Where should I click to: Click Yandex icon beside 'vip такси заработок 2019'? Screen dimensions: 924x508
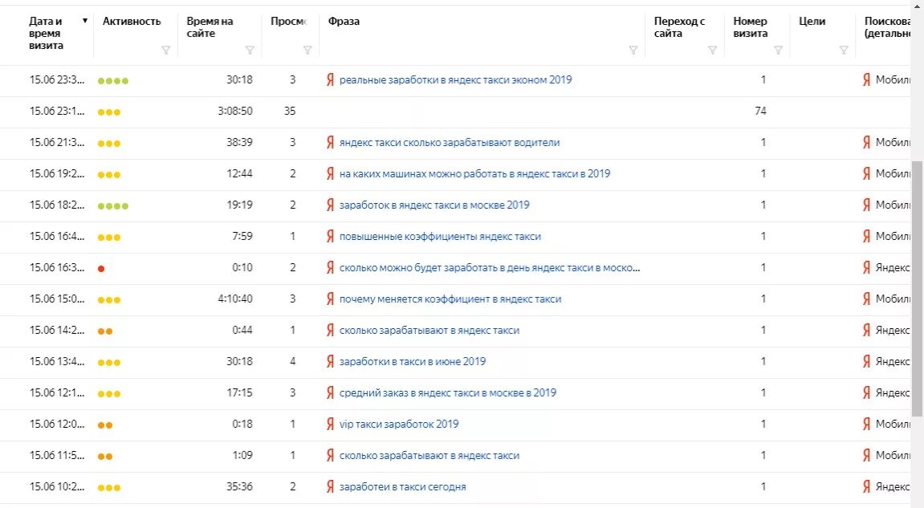click(330, 424)
